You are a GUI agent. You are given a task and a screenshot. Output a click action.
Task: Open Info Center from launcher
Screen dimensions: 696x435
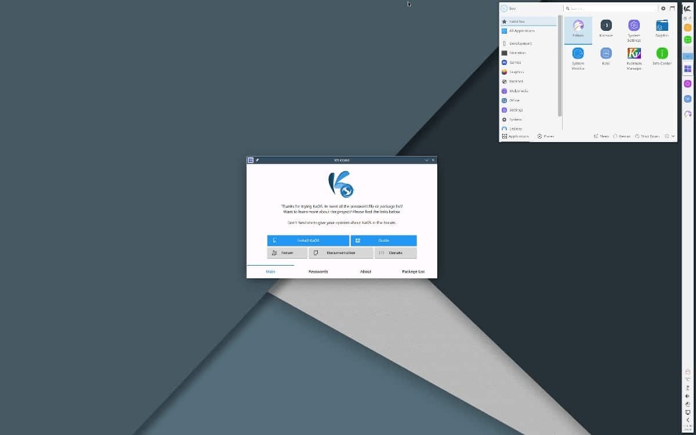coord(662,57)
